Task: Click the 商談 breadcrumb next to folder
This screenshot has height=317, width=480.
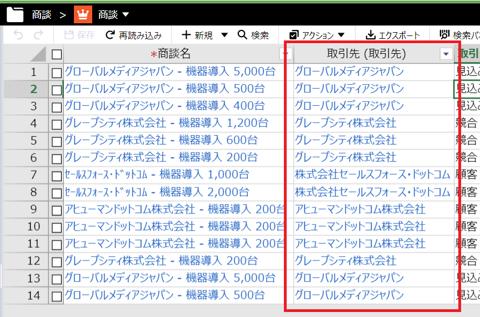Action: tap(42, 14)
